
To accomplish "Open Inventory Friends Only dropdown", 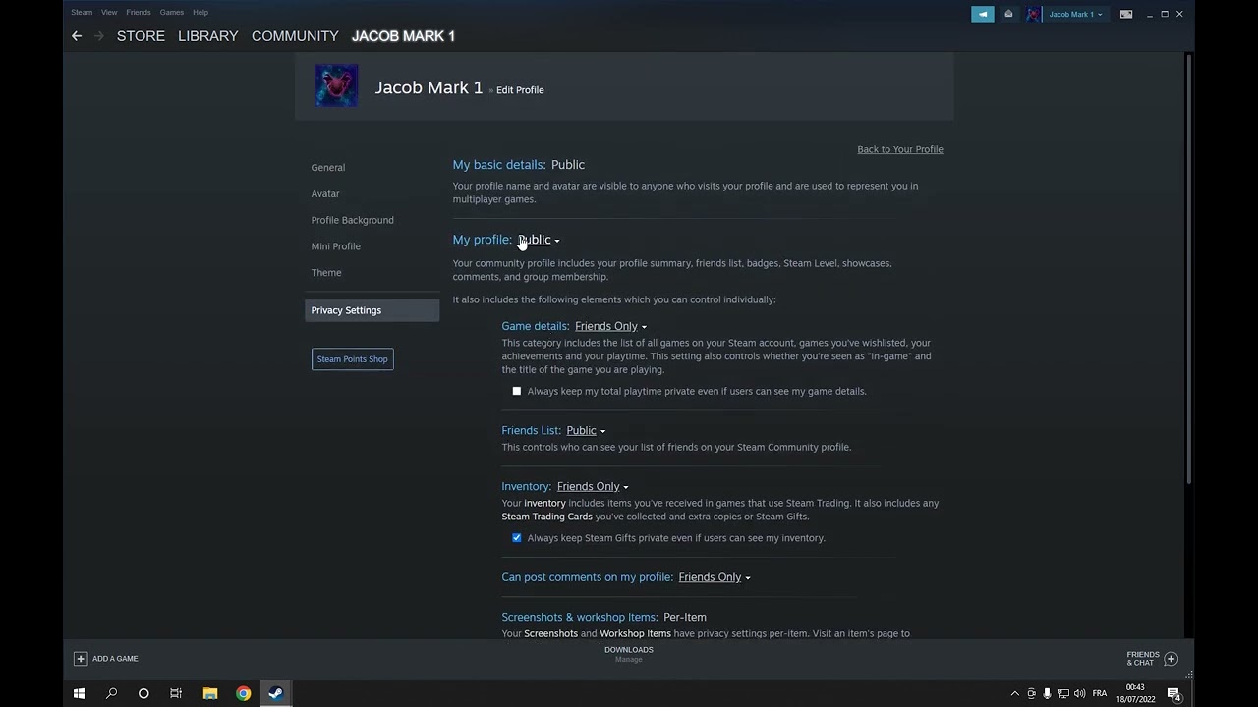I will click(593, 486).
